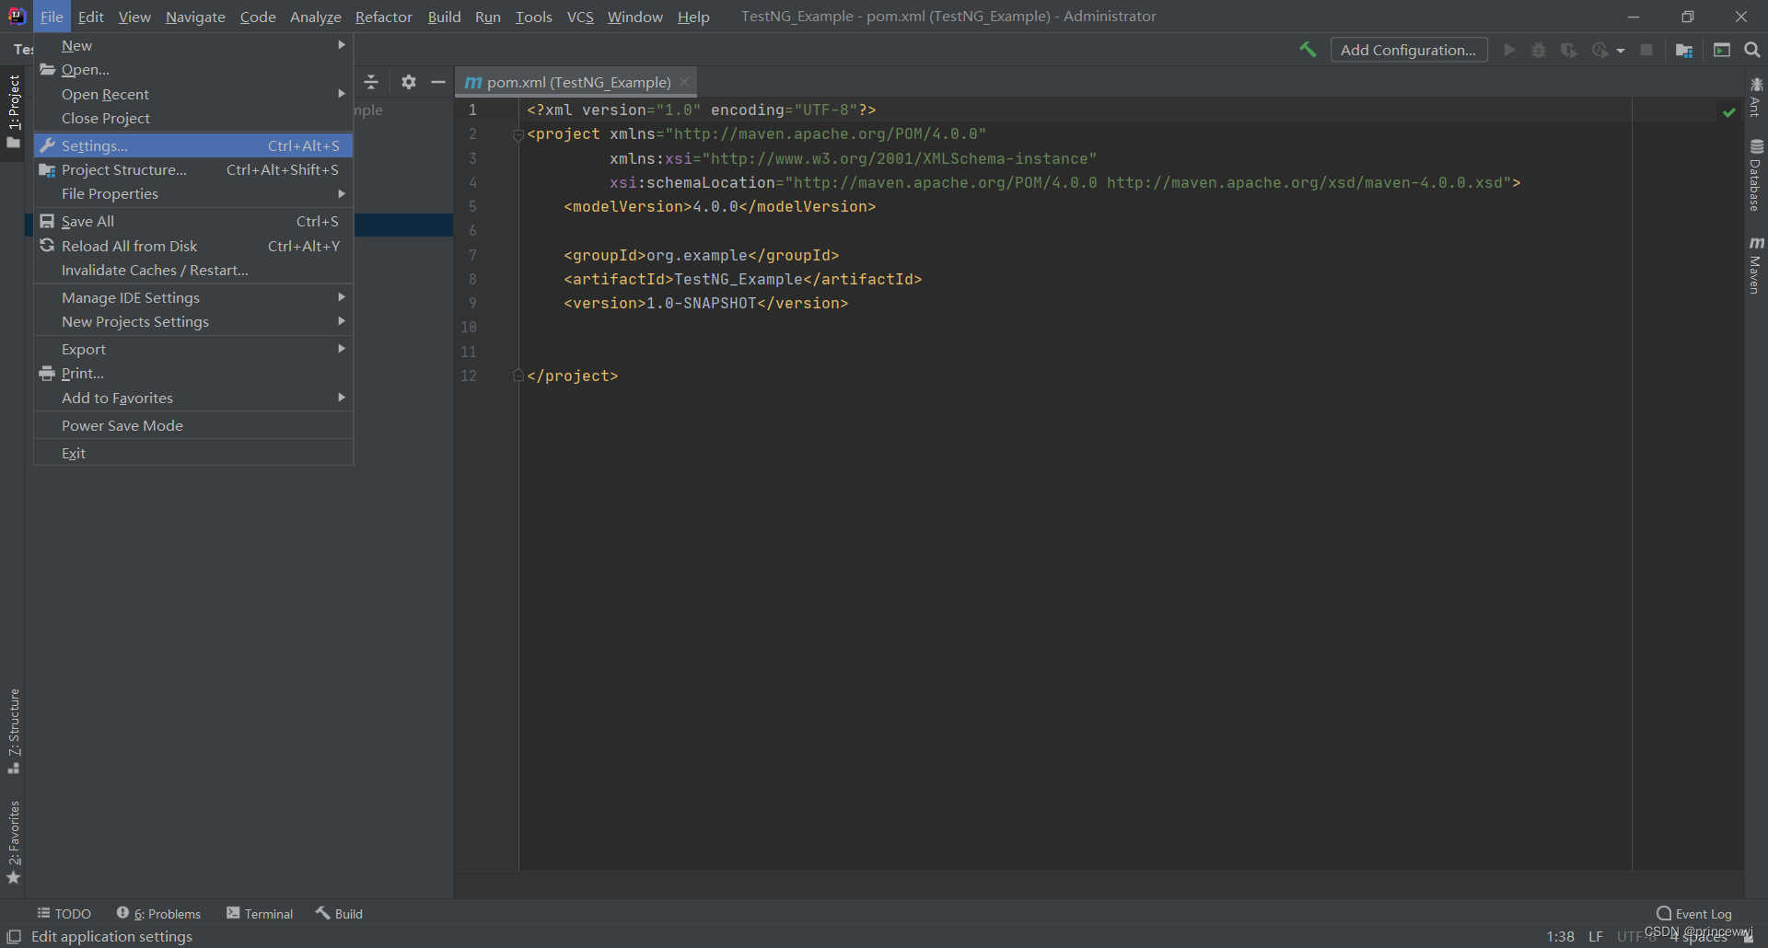Click Add Configuration button

click(x=1408, y=50)
